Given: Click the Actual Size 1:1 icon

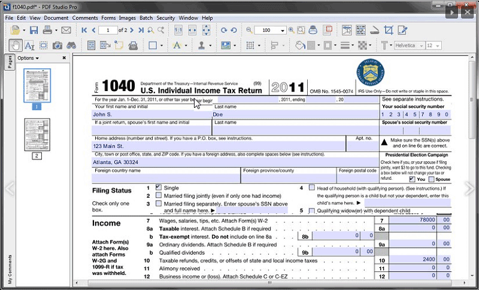Looking at the screenshot, I should [178, 30].
